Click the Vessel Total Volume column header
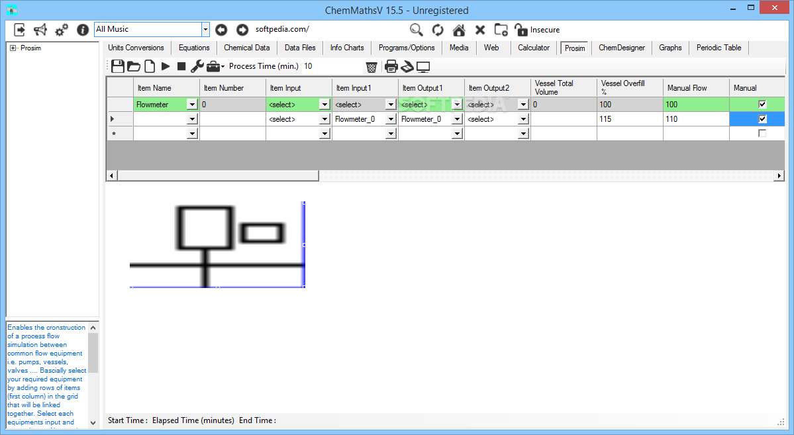This screenshot has height=435, width=794. pyautogui.click(x=564, y=87)
